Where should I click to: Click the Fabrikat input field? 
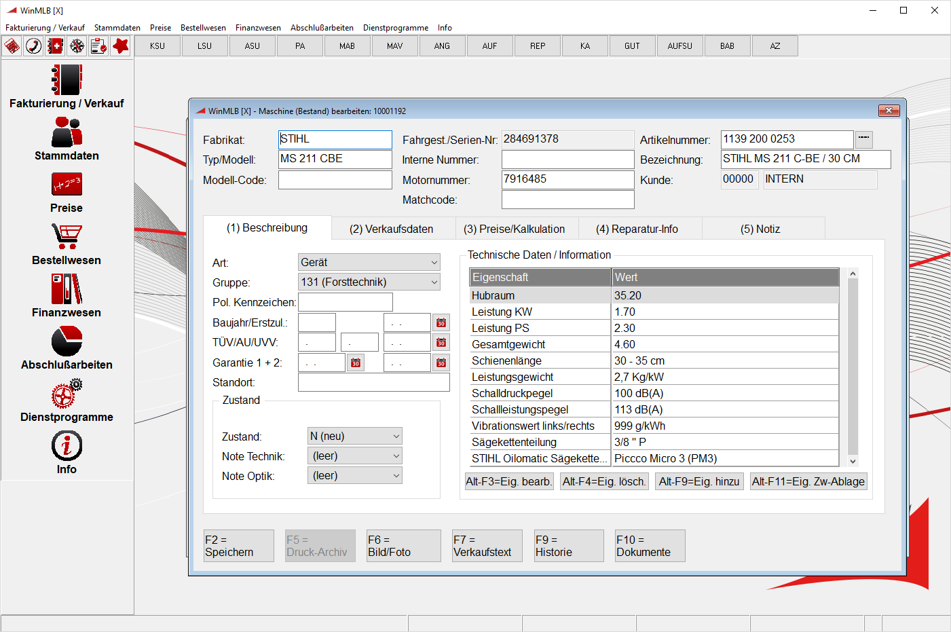point(335,140)
